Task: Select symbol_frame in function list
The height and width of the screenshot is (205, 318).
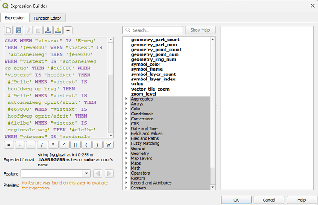Action: (147, 69)
